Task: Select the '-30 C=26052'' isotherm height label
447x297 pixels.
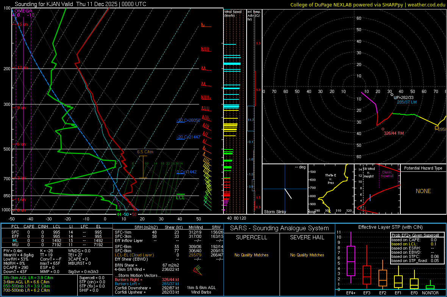Action: (x=188, y=120)
